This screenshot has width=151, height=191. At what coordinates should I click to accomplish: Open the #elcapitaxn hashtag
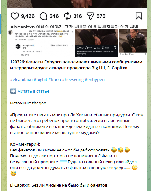pos(21,80)
